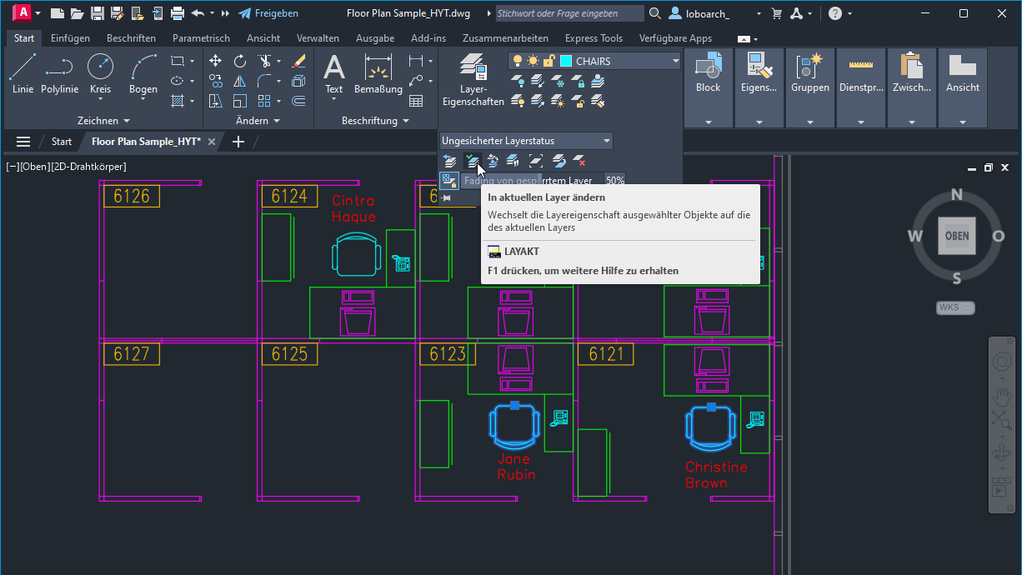
Task: Select the Linie drawing tool
Action: click(23, 73)
